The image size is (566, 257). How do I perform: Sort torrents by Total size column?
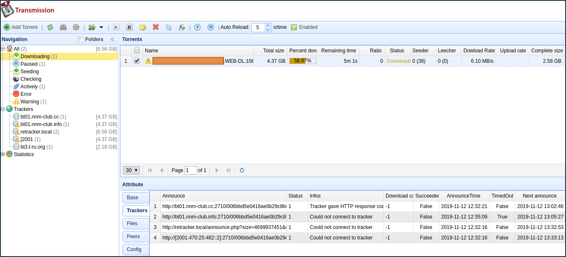pyautogui.click(x=270, y=51)
